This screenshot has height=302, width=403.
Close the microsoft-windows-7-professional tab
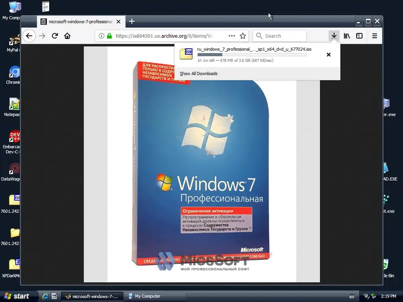click(x=118, y=22)
